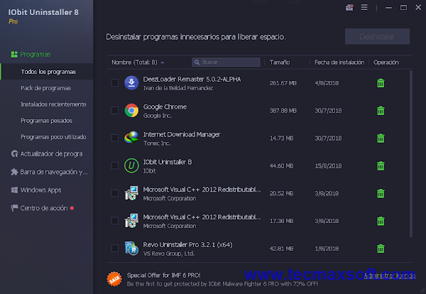The width and height of the screenshot is (426, 294).
Task: Show Programas pesados list
Action: coord(47,121)
